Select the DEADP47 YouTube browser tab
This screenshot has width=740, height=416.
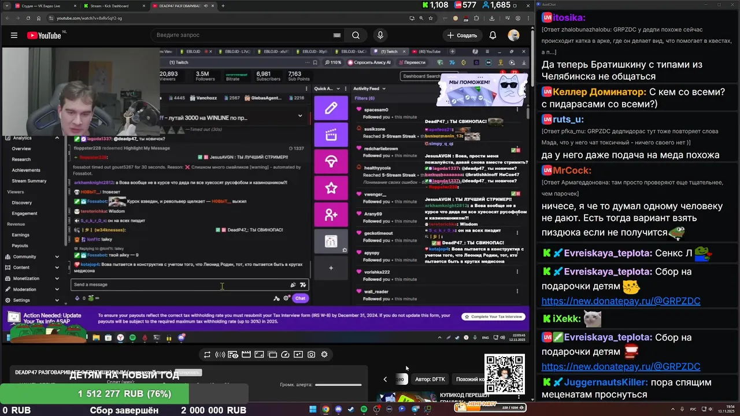[183, 6]
